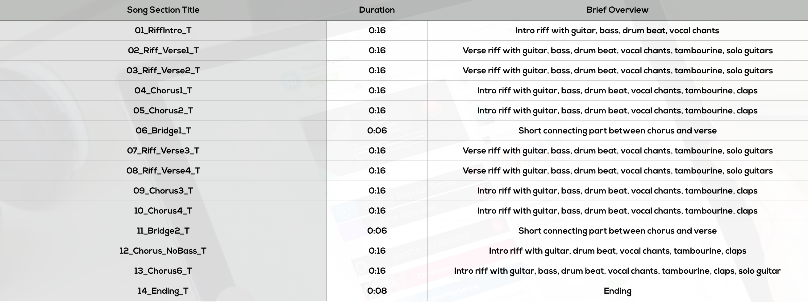Image resolution: width=808 pixels, height=302 pixels.
Task: Click the 0:06 duration of Bridge1
Action: [x=377, y=131]
